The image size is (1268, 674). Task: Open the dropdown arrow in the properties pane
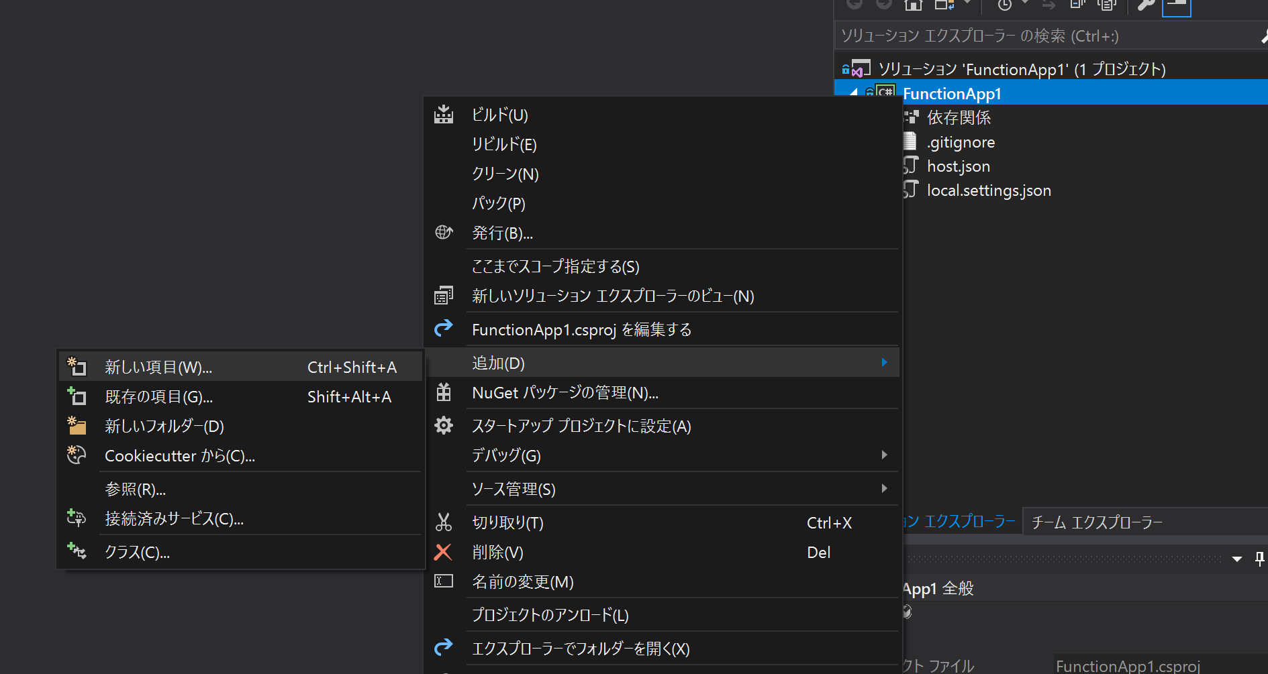(1238, 558)
